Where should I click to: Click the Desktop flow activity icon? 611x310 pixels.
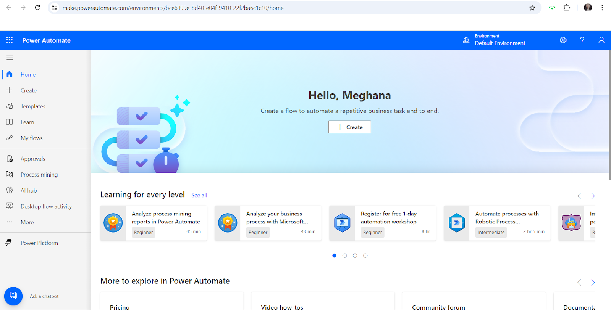tap(10, 206)
